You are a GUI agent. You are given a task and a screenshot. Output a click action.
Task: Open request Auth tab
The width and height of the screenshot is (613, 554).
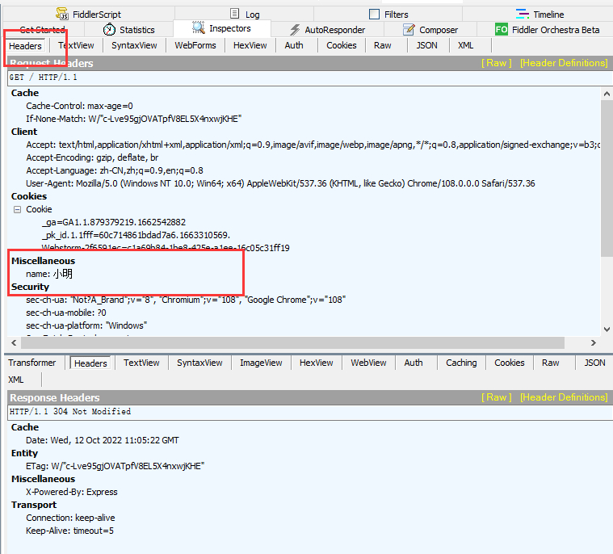point(294,45)
